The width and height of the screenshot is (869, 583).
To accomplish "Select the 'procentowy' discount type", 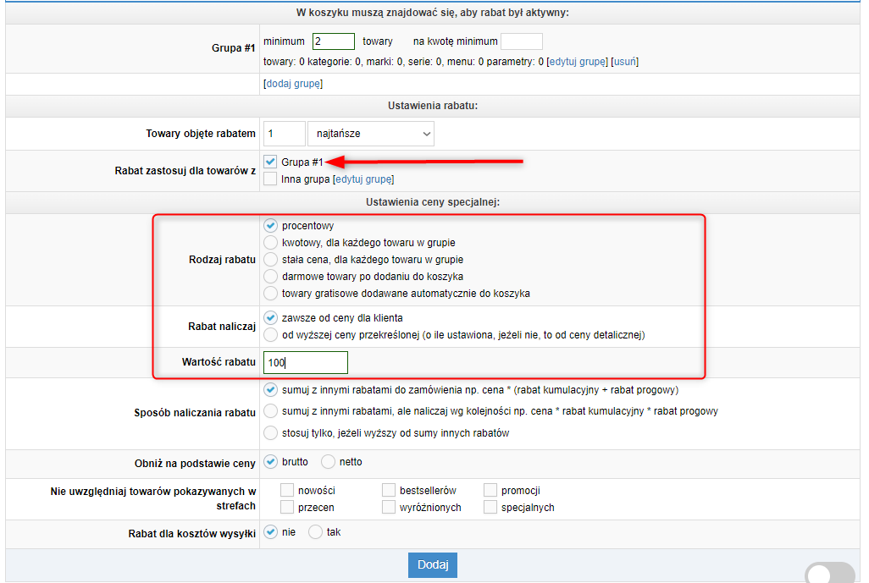I will (270, 225).
